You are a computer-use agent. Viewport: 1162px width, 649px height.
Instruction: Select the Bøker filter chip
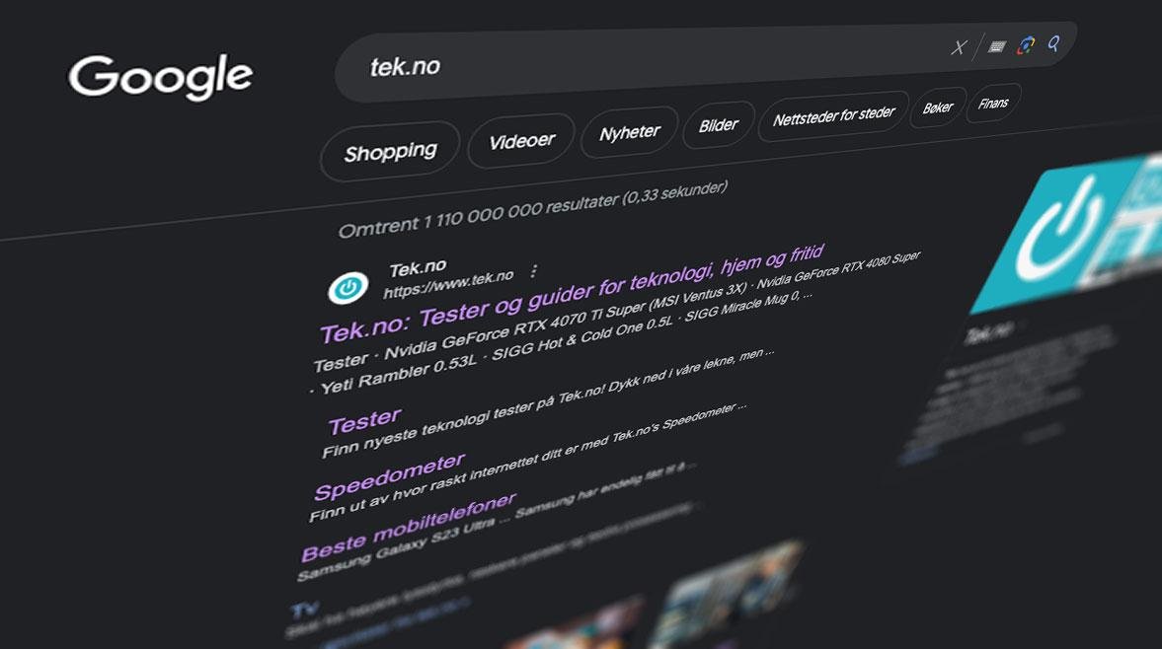(x=938, y=108)
